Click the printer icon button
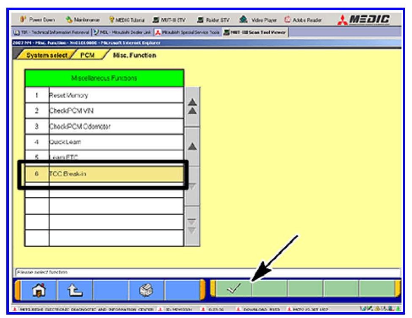The image size is (412, 318). pyautogui.click(x=147, y=290)
